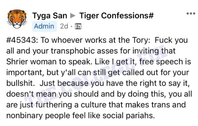Click the word nonbinary in the post
Image resolution: width=198 pixels, height=126 pixels.
tap(24, 116)
